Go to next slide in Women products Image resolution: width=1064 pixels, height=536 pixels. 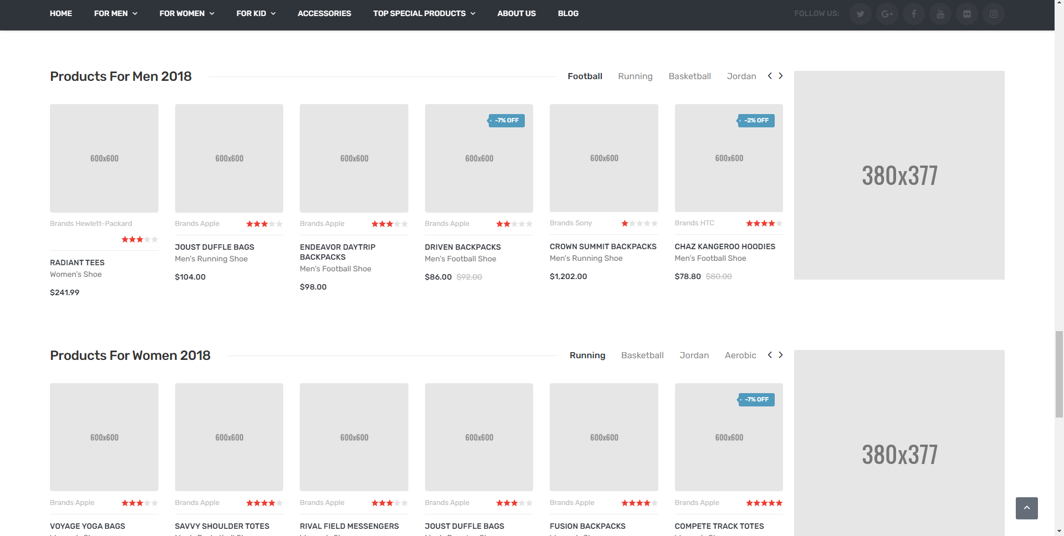tap(780, 355)
